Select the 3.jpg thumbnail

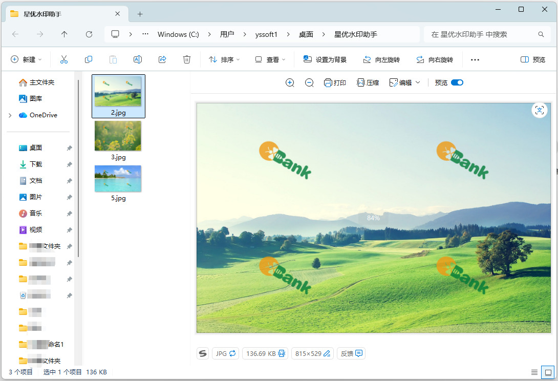(118, 141)
